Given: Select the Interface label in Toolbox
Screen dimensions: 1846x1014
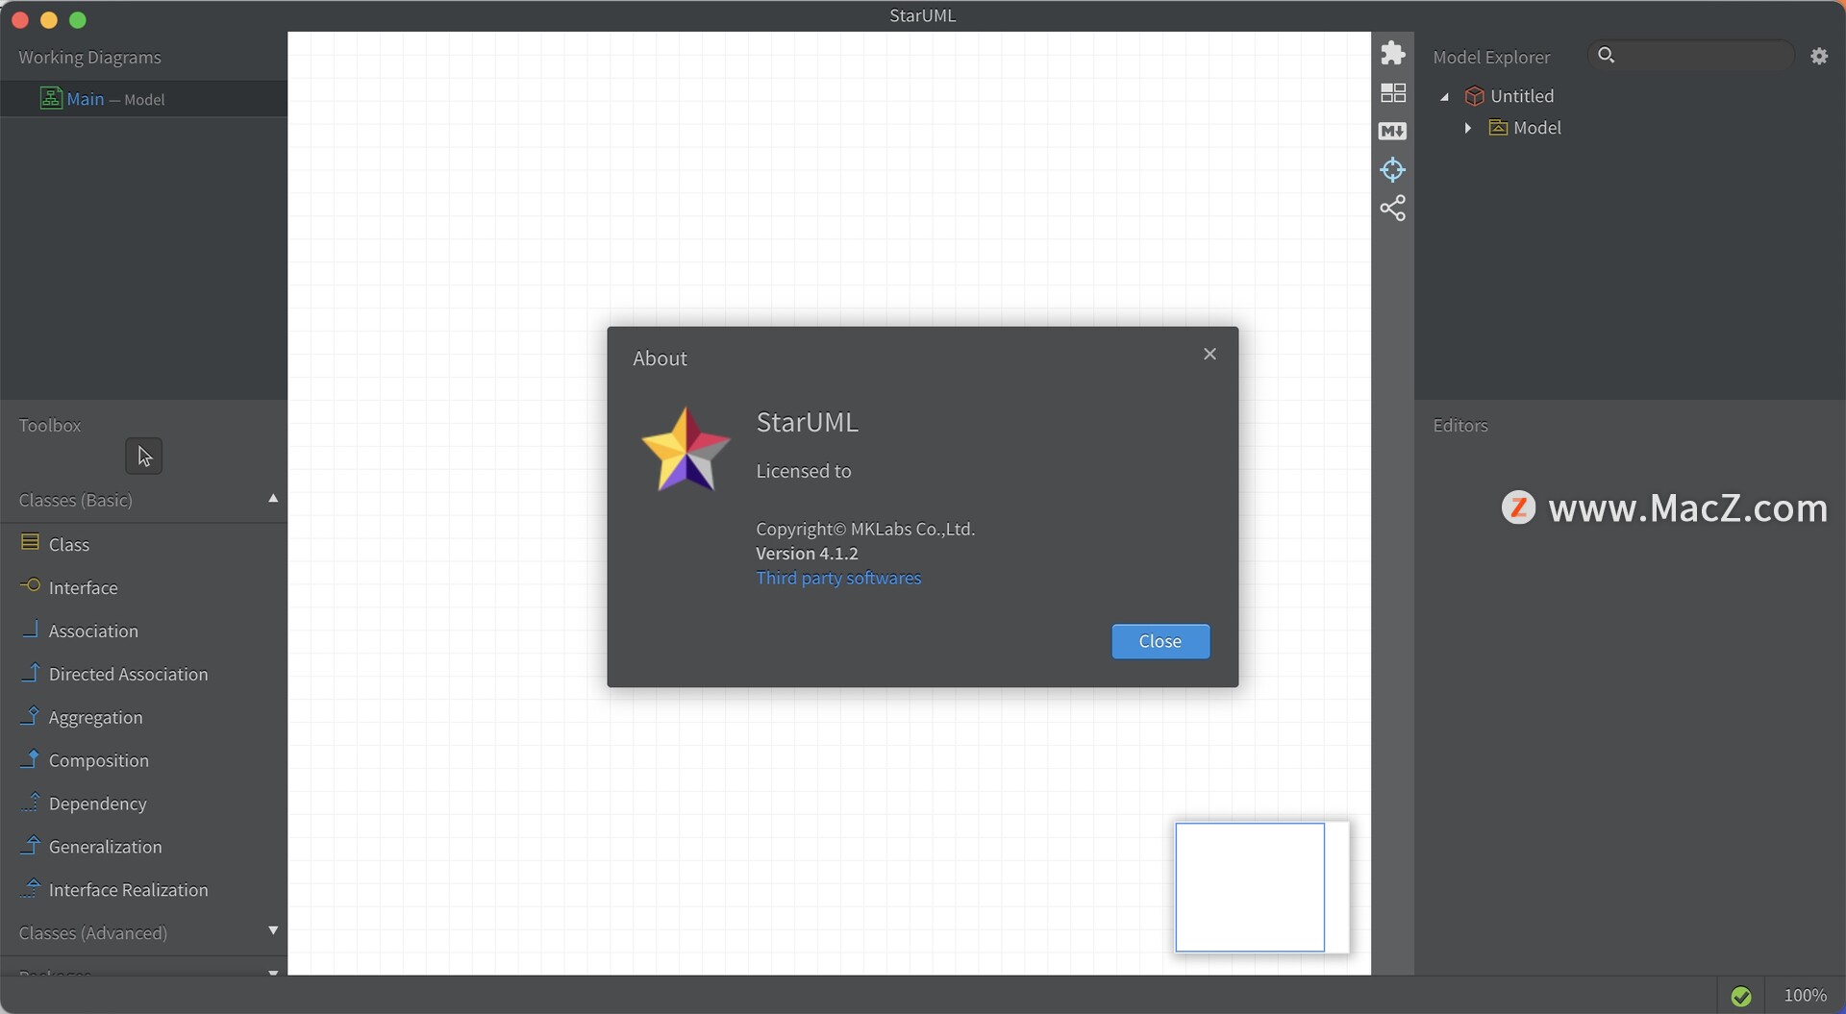Looking at the screenshot, I should [x=84, y=588].
